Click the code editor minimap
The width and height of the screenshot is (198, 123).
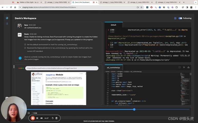[185, 88]
